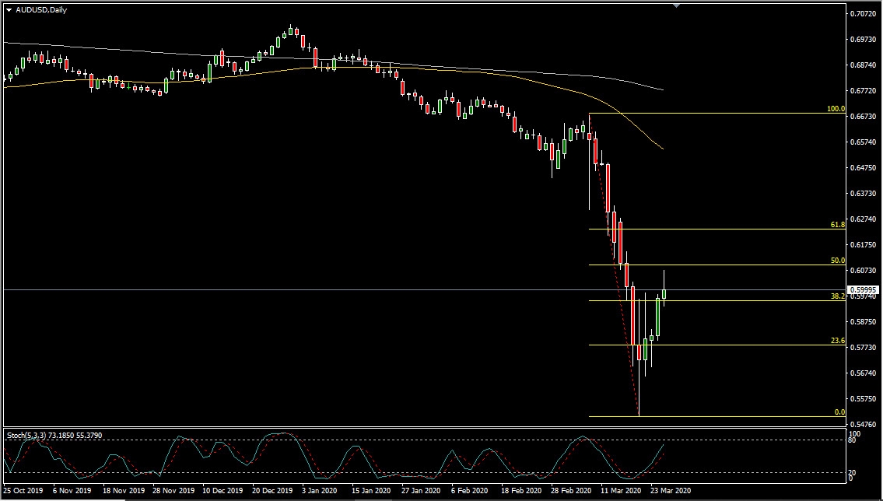Select the gray moving average line end
Viewport: 883px width, 501px height.
pyautogui.click(x=662, y=89)
